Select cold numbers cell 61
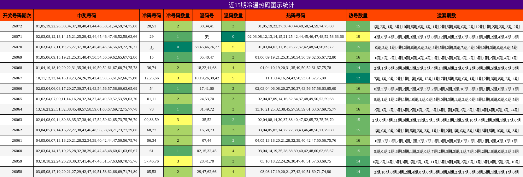 (151, 151)
